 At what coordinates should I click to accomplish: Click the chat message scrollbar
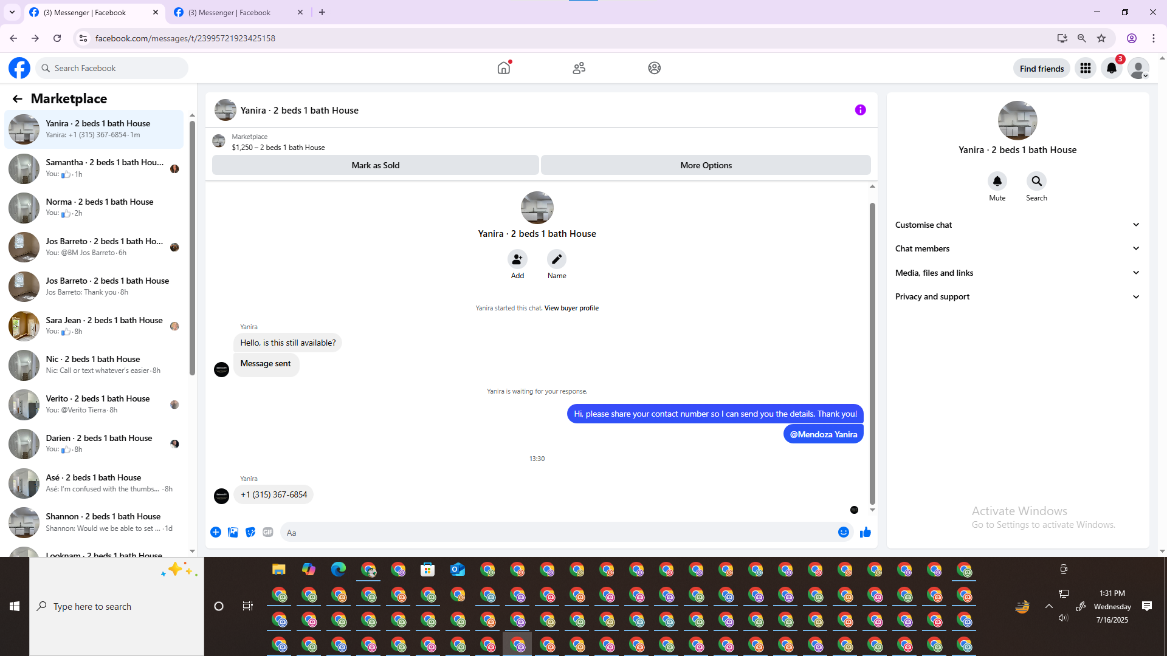coord(872,354)
